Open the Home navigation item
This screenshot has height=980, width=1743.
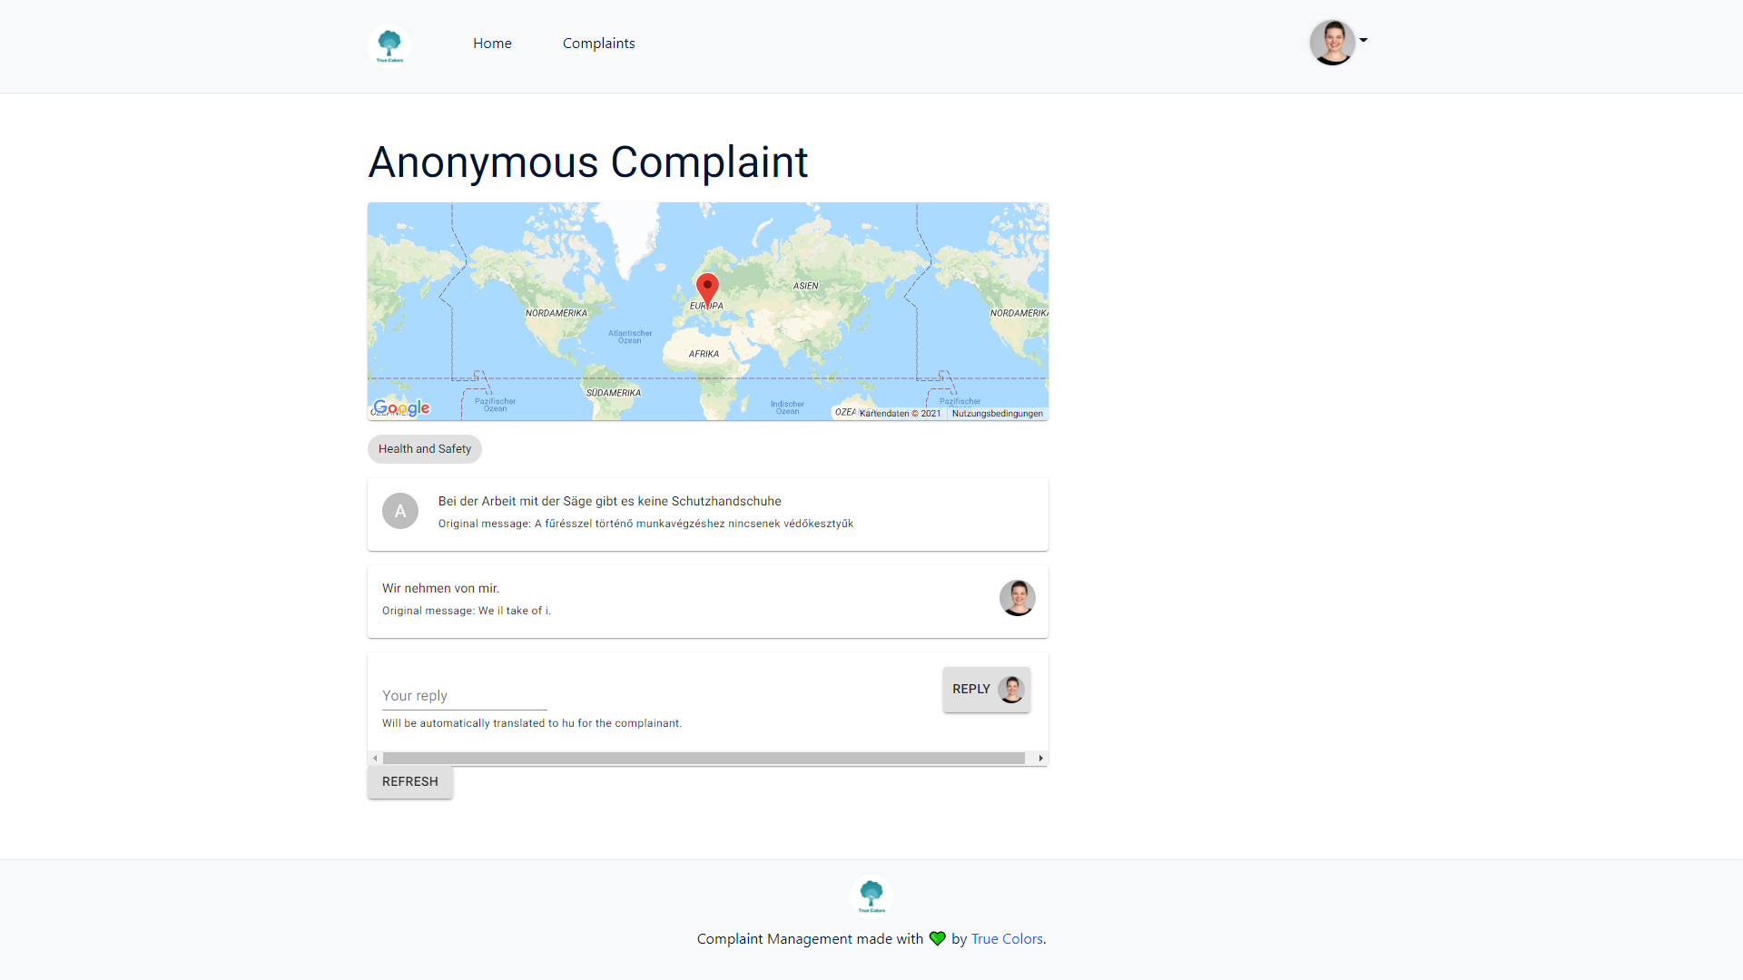coord(492,44)
